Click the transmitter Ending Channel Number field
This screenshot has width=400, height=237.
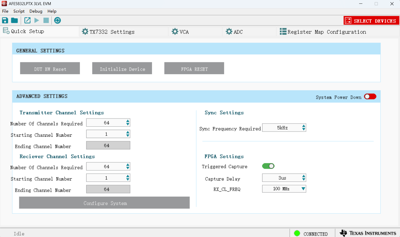(x=108, y=145)
